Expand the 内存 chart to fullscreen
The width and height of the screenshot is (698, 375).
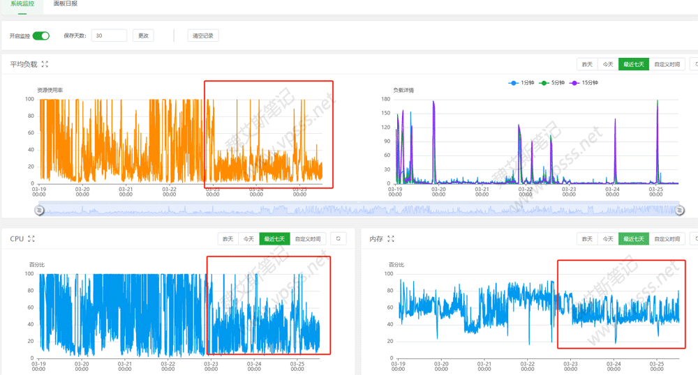pyautogui.click(x=391, y=239)
